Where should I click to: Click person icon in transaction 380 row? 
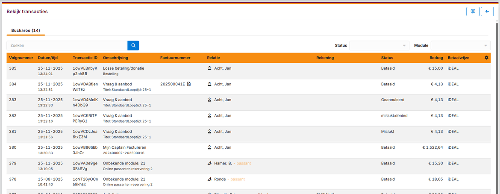(x=209, y=147)
